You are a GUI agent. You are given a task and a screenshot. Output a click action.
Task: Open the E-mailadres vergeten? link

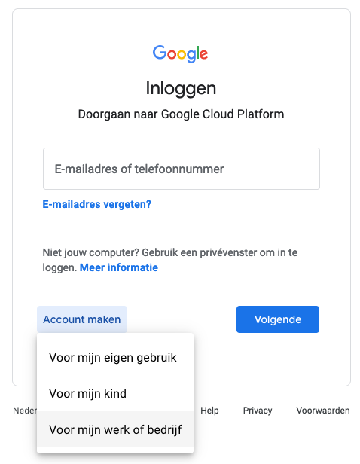click(x=96, y=204)
